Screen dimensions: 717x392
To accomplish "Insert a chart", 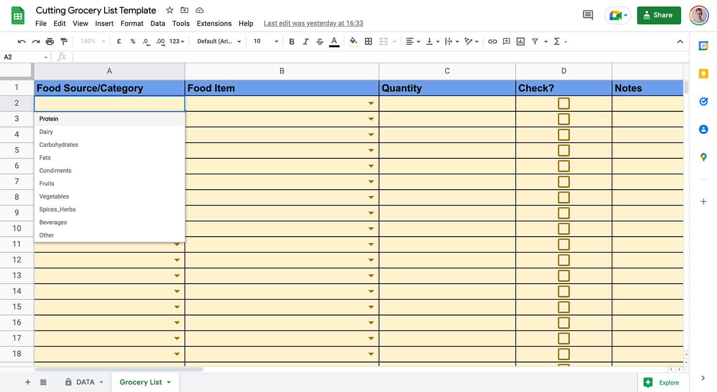I will pyautogui.click(x=520, y=41).
